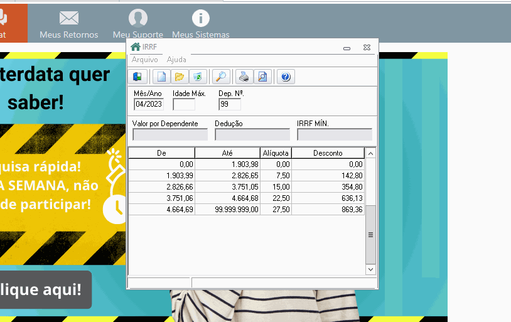Select cell 1.903,99 in De column
Screen dimensions: 511x322
point(161,176)
